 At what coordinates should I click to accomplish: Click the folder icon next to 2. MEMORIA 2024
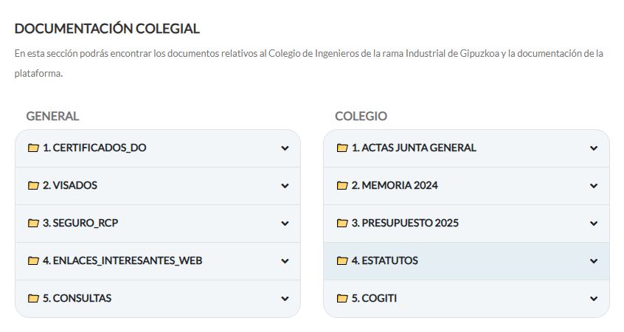342,185
